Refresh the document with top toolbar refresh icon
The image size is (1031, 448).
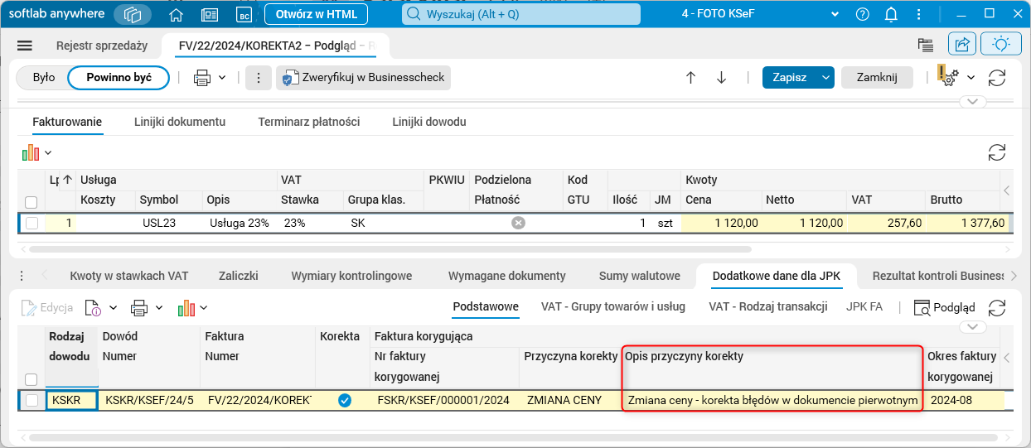pyautogui.click(x=997, y=78)
